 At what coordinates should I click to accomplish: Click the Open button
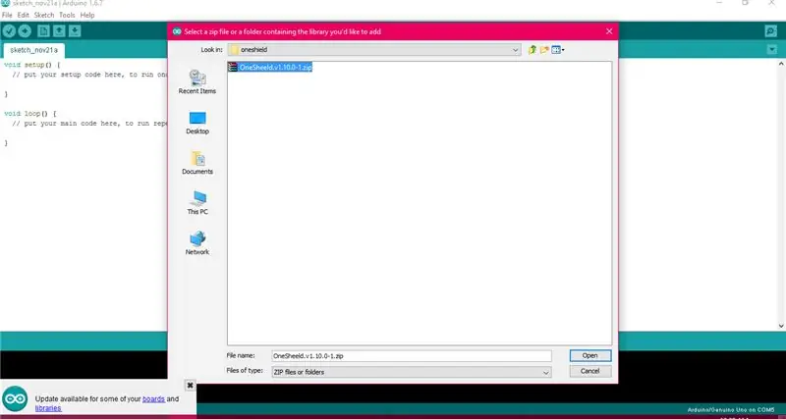click(590, 355)
